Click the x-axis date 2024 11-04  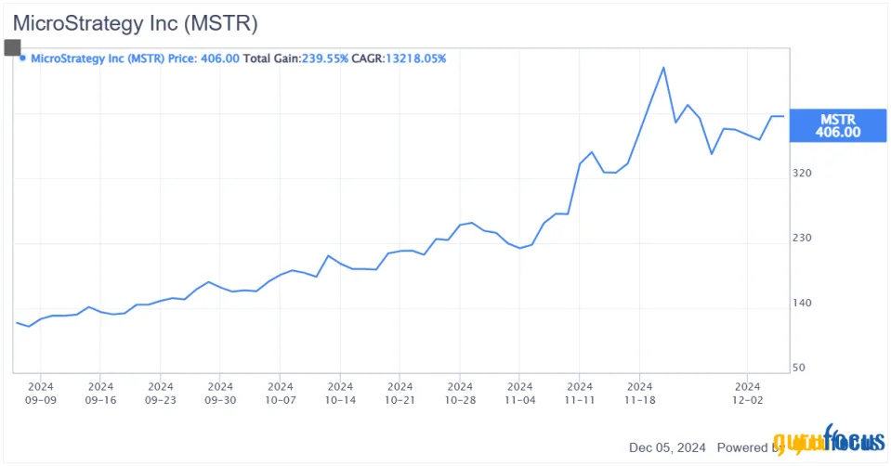(519, 394)
